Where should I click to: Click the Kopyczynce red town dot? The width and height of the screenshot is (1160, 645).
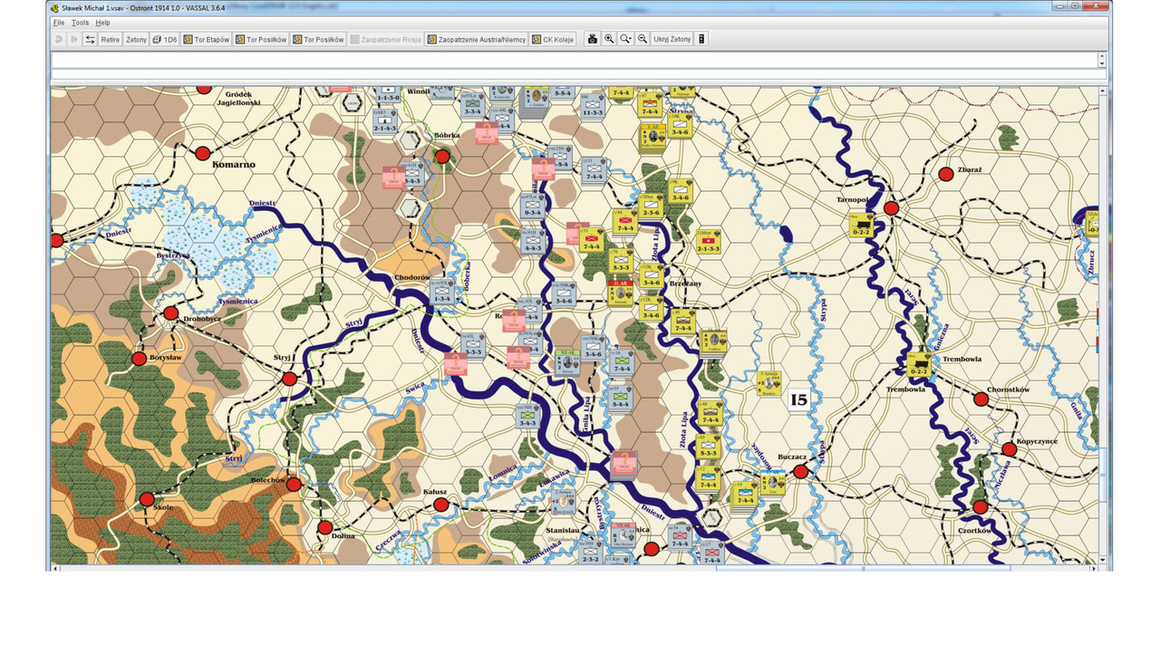point(1010,449)
